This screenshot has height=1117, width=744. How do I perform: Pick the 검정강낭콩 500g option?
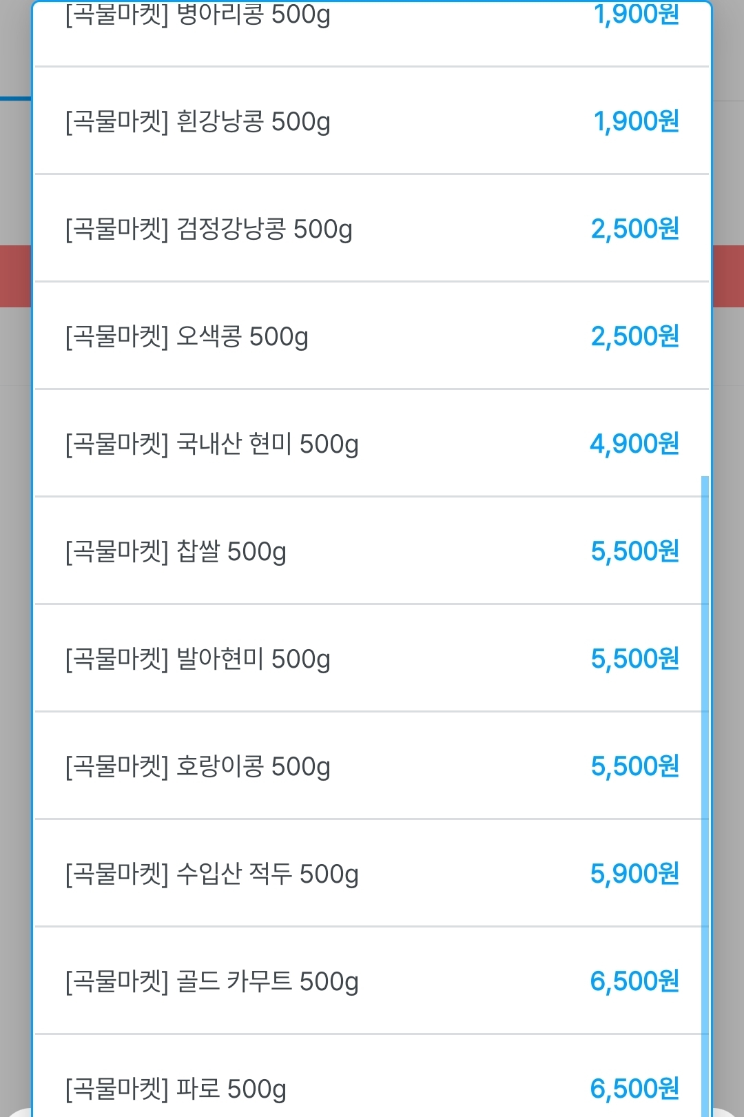point(209,229)
